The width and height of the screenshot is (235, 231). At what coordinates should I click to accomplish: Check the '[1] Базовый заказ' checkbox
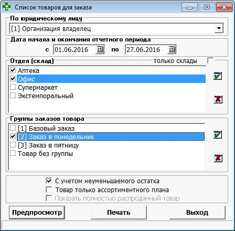(x=13, y=128)
